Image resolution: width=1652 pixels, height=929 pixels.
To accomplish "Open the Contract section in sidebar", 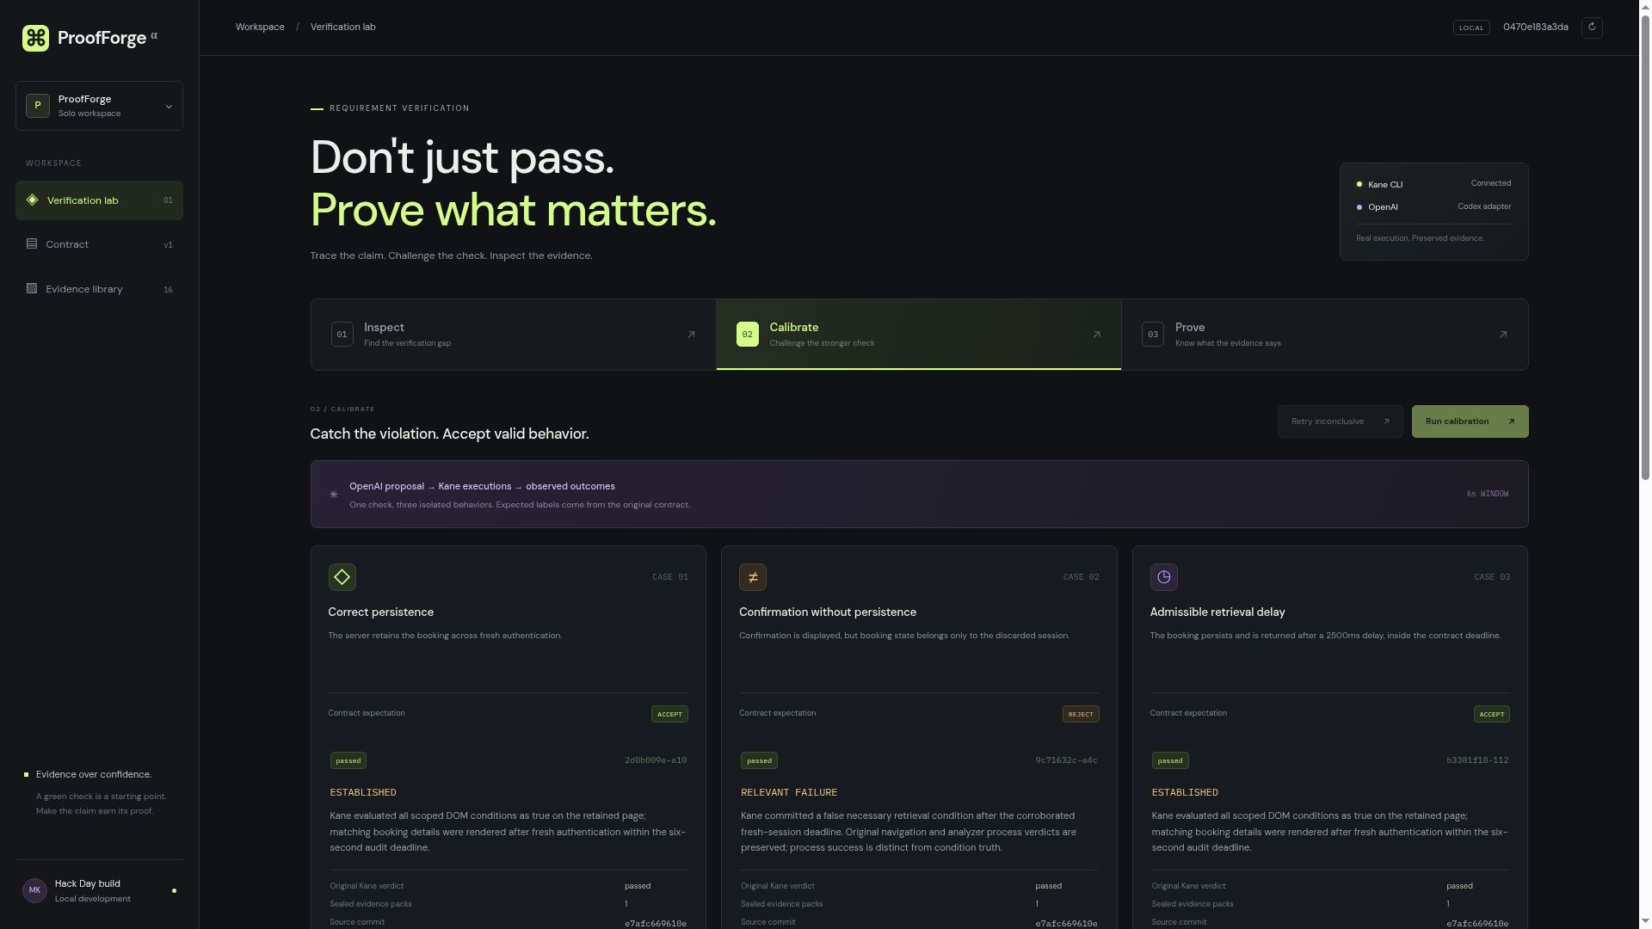I will pos(99,244).
